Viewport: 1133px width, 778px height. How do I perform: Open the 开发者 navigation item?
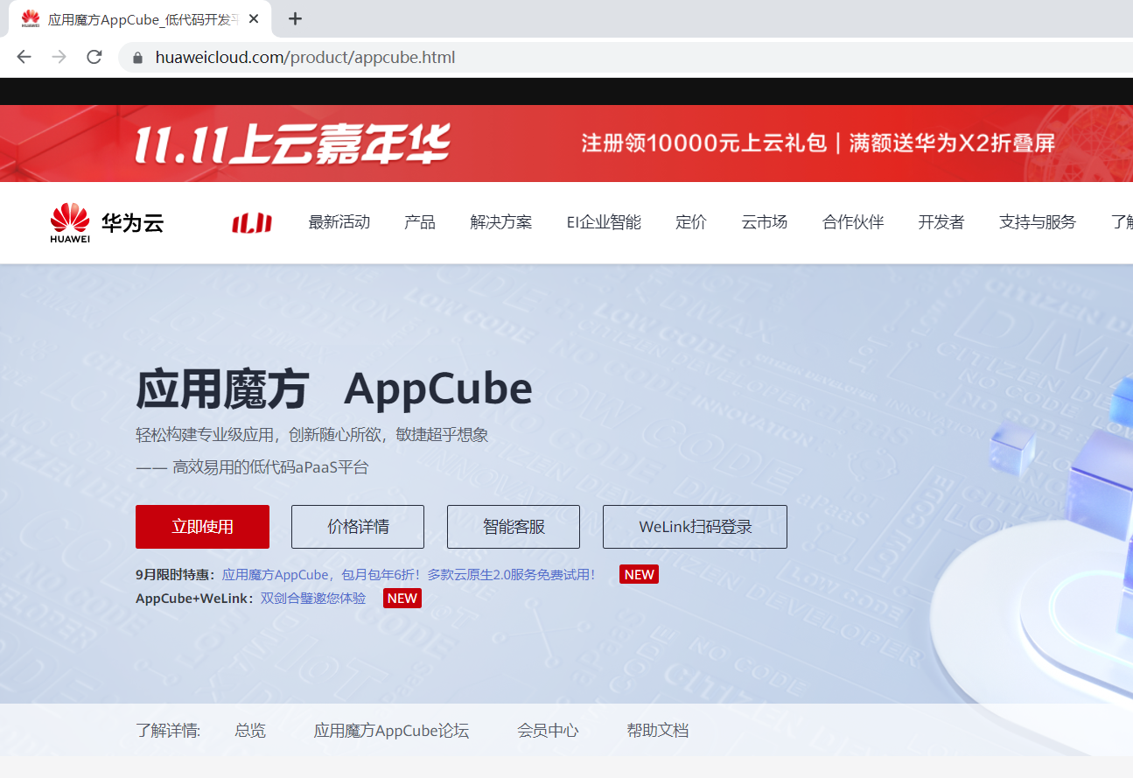click(941, 222)
